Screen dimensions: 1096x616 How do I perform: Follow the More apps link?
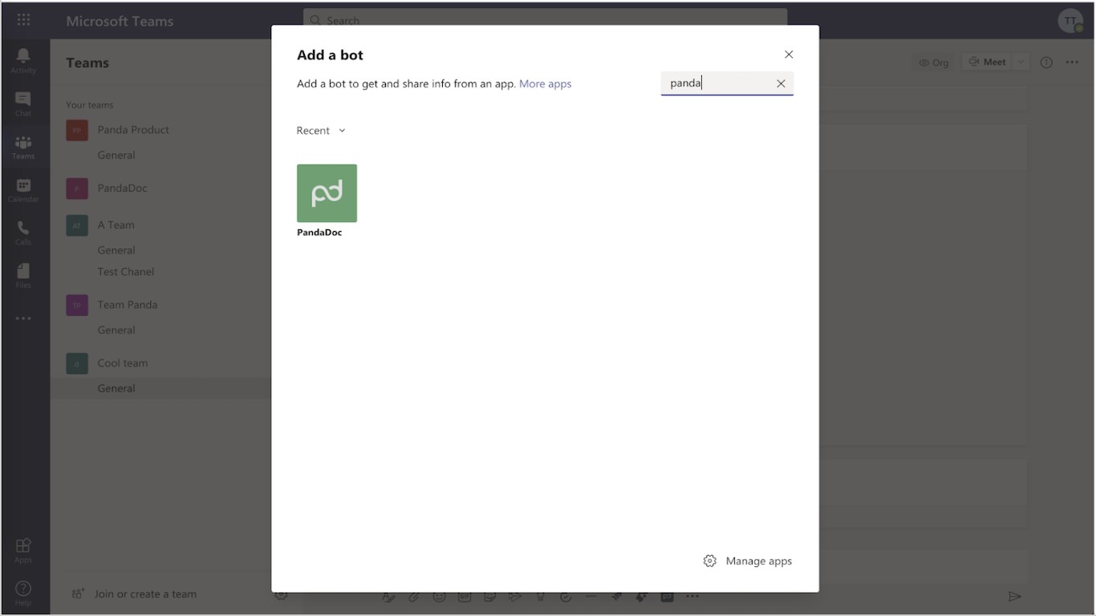pyautogui.click(x=546, y=83)
